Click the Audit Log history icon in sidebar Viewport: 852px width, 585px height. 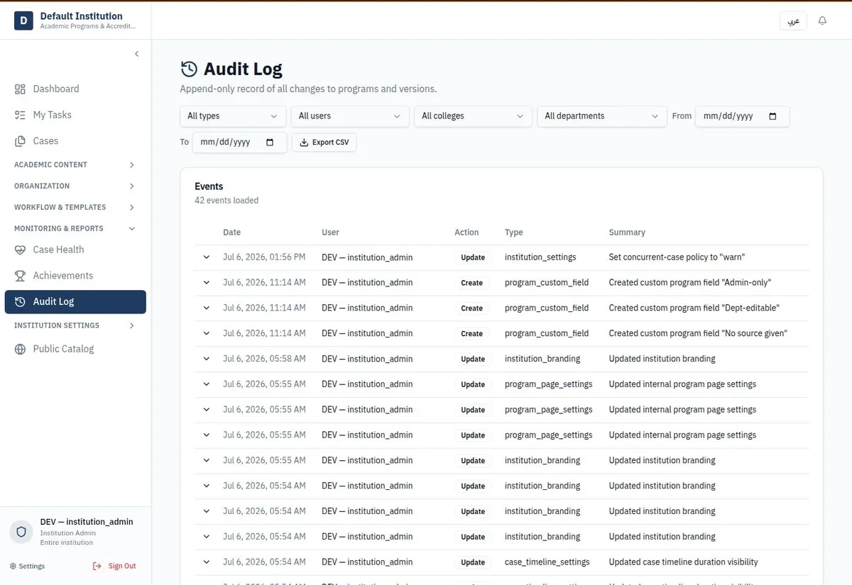coord(20,301)
